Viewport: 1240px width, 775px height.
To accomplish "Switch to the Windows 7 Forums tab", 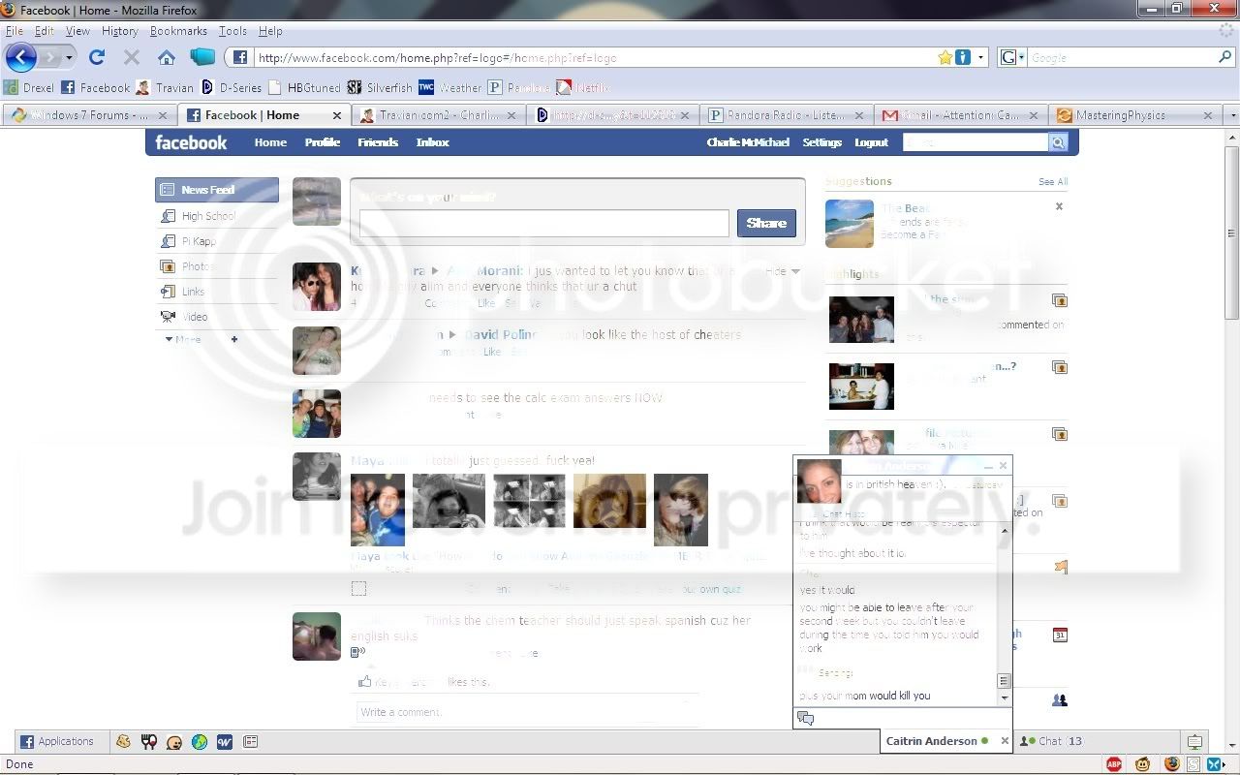I will tap(89, 114).
